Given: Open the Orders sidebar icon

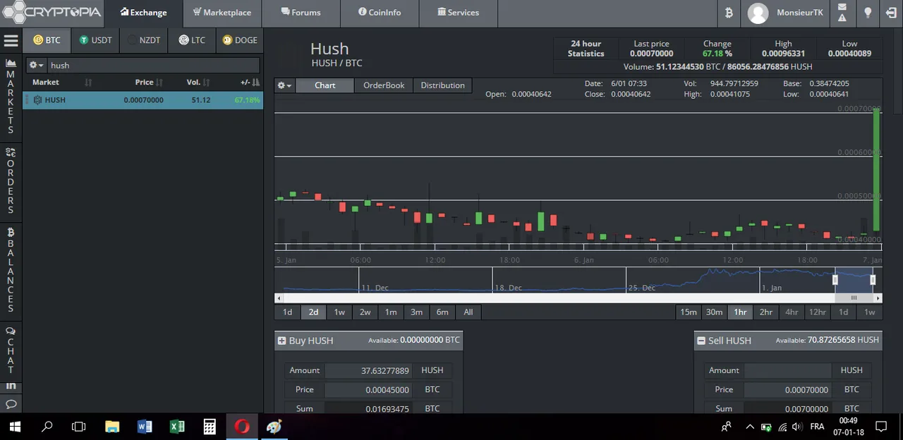Looking at the screenshot, I should tap(11, 152).
